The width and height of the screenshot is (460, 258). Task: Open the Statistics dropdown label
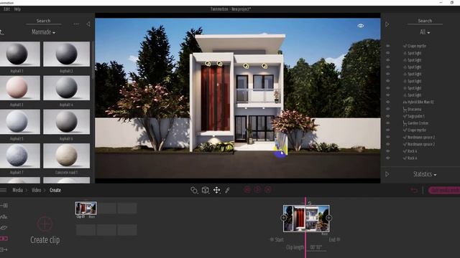pyautogui.click(x=425, y=174)
